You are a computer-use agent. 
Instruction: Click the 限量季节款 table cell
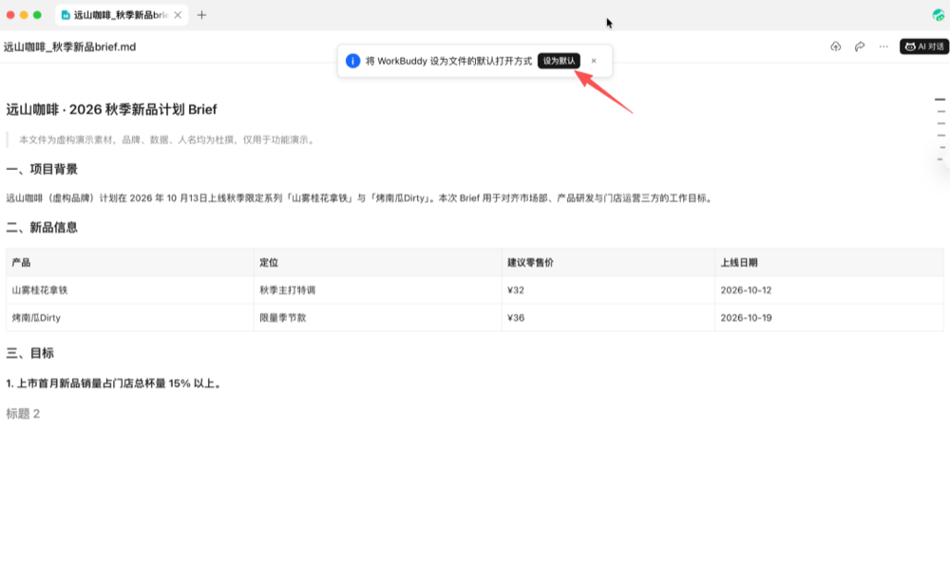[x=377, y=318]
